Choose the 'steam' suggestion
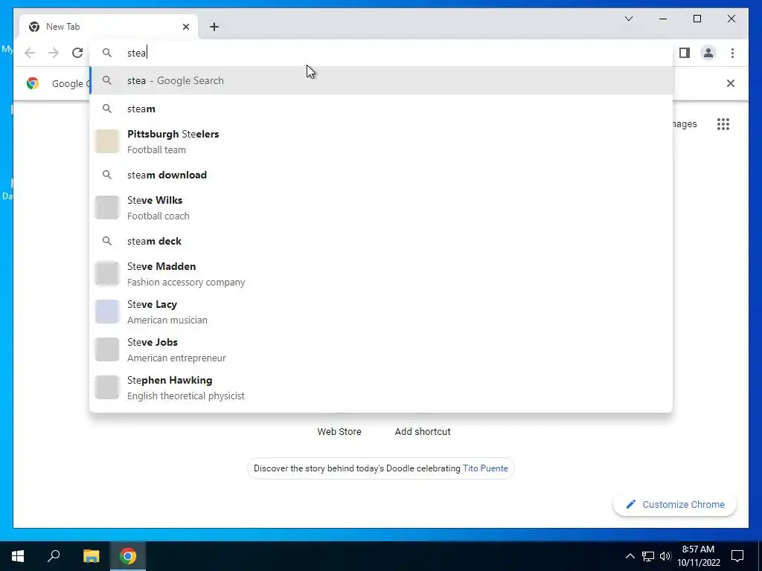This screenshot has height=571, width=762. pos(382,109)
